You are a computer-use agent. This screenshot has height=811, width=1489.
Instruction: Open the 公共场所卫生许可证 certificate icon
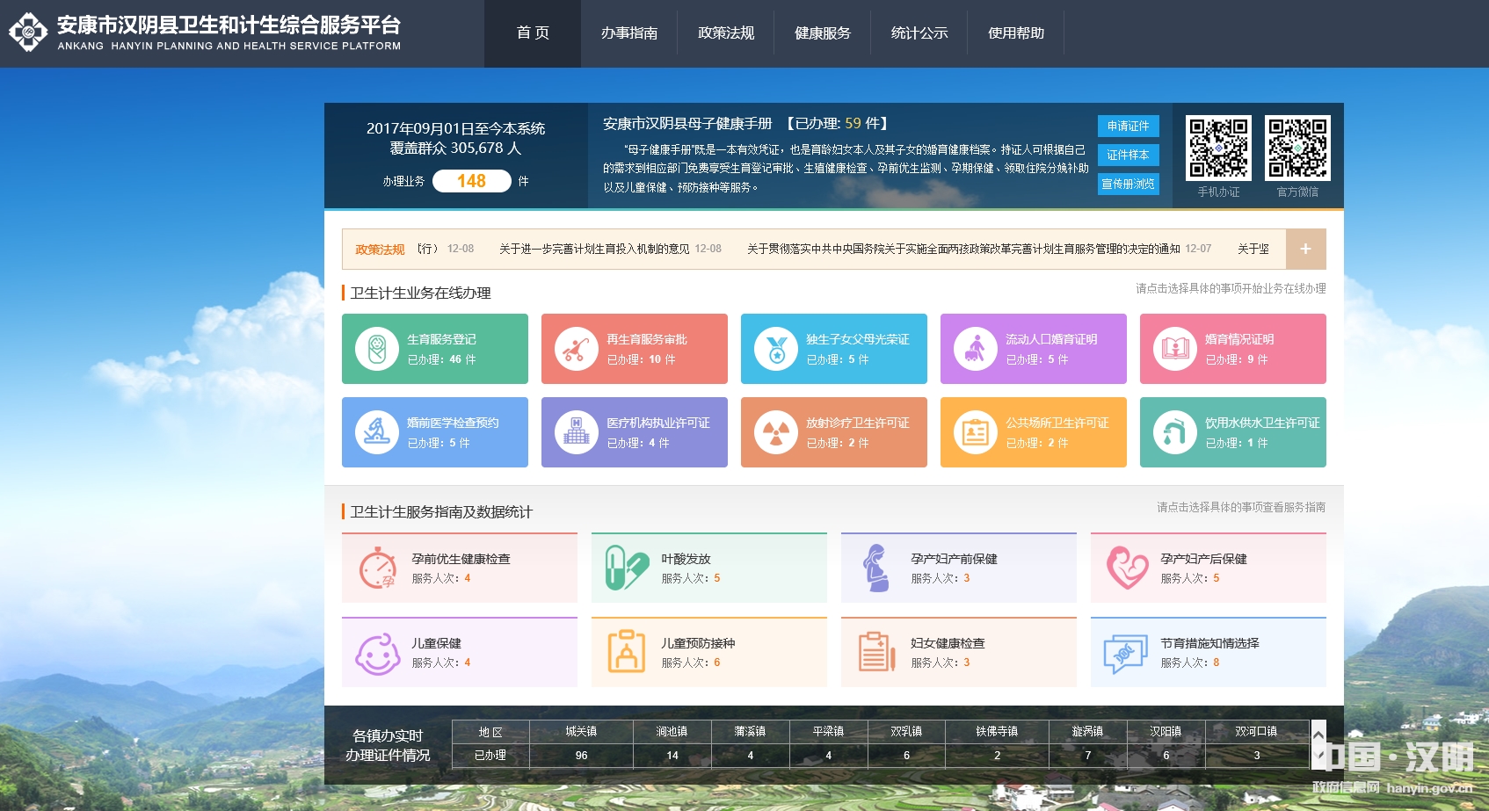tap(976, 432)
